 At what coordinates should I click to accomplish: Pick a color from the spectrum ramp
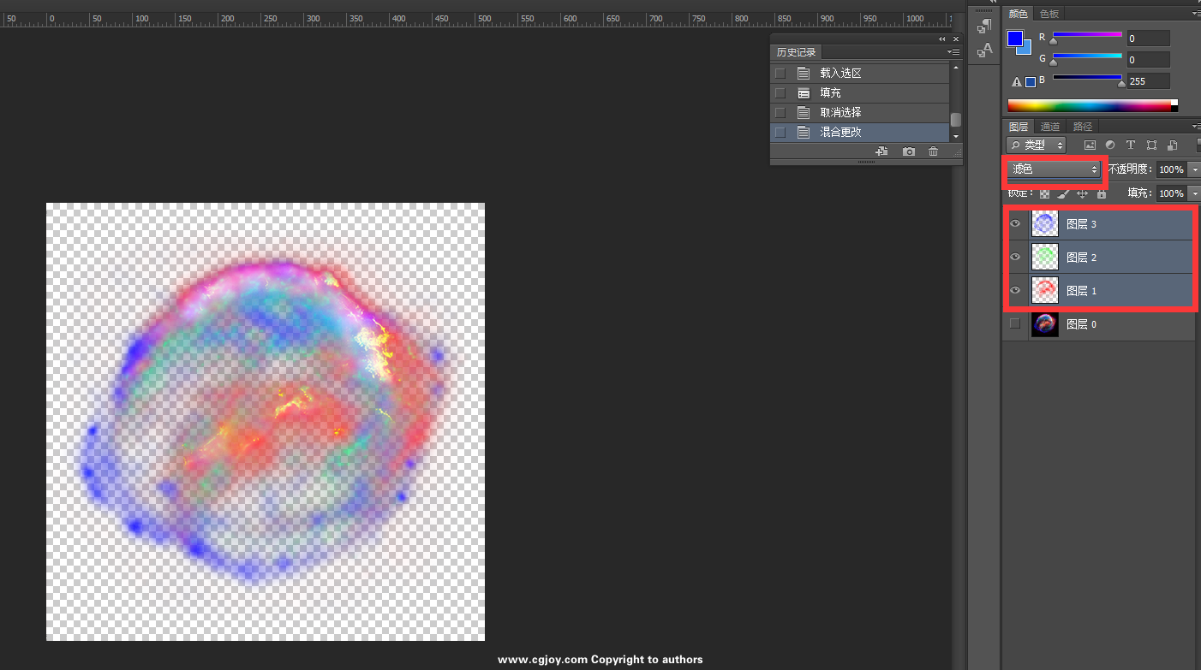pyautogui.click(x=1092, y=106)
